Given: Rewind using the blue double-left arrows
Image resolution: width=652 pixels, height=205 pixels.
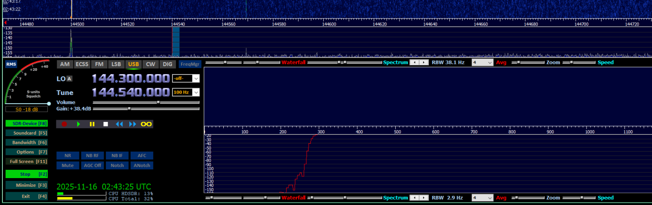Looking at the screenshot, I should pos(119,124).
